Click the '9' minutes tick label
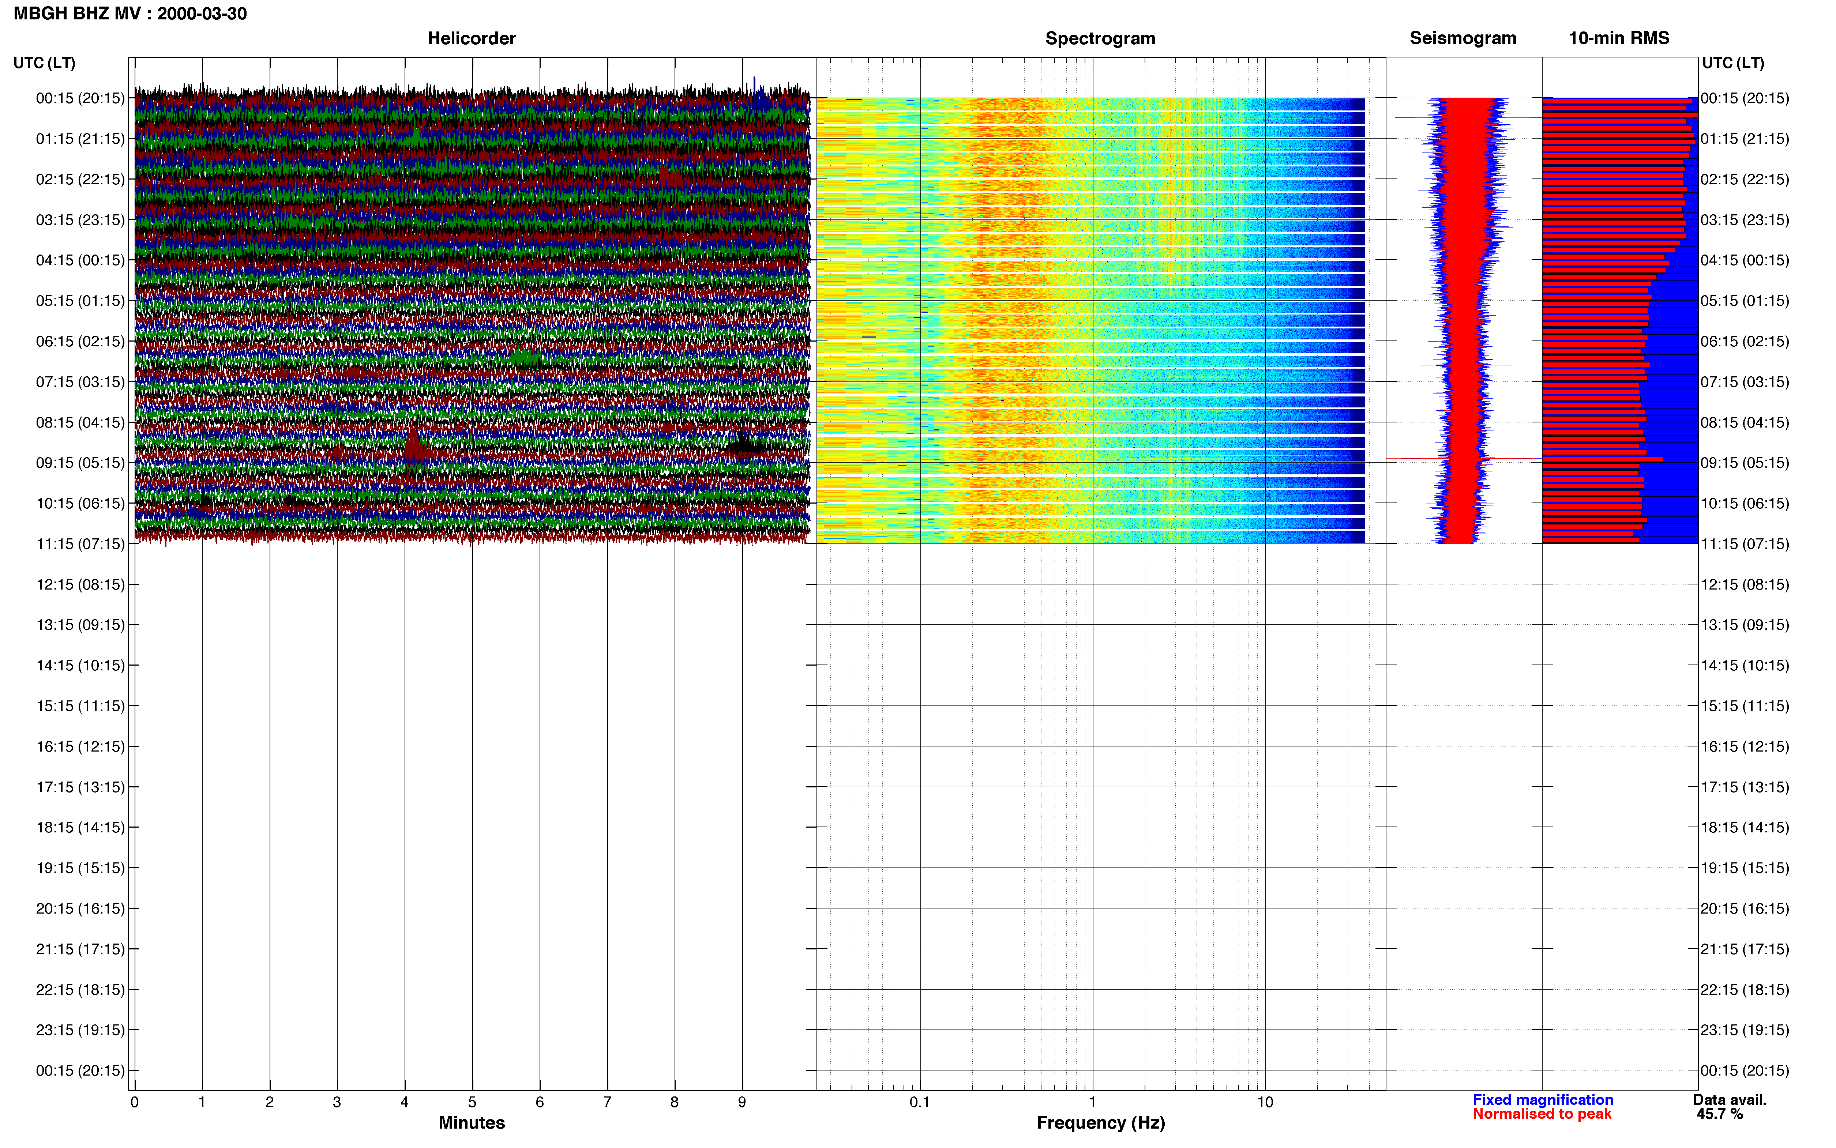 point(742,1102)
